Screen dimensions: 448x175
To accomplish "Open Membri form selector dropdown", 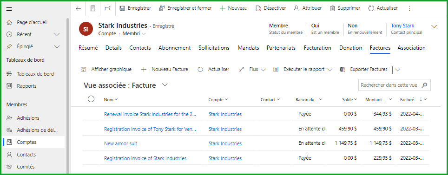I will point(134,34).
